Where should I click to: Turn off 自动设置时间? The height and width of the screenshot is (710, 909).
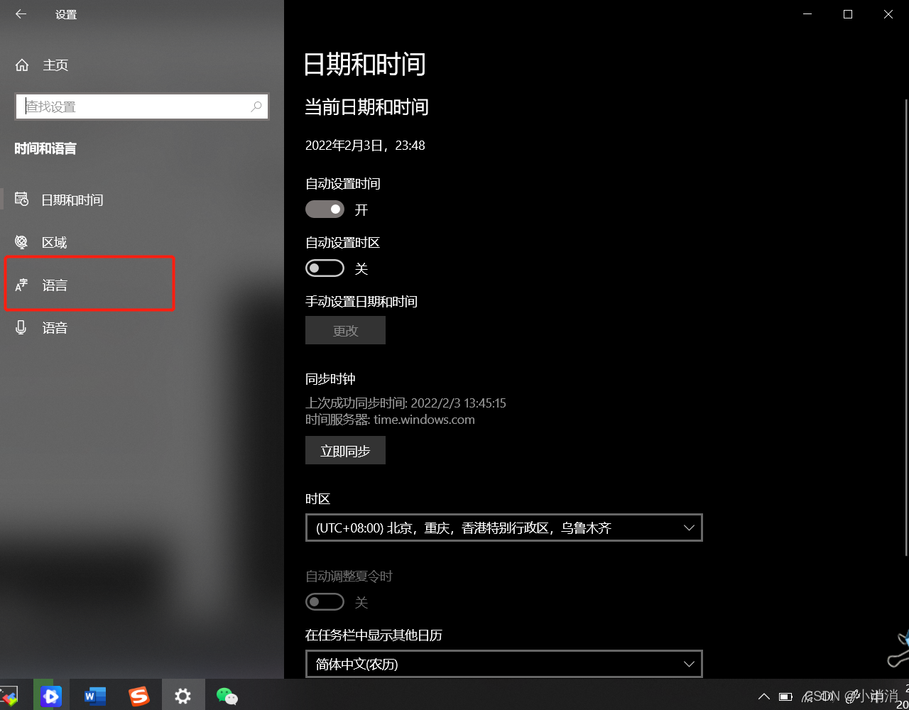click(x=325, y=209)
